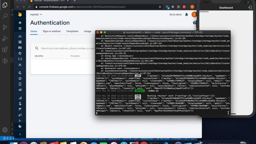Click Firebase flame logo in sidebar
256x144 pixels.
[x=20, y=14]
